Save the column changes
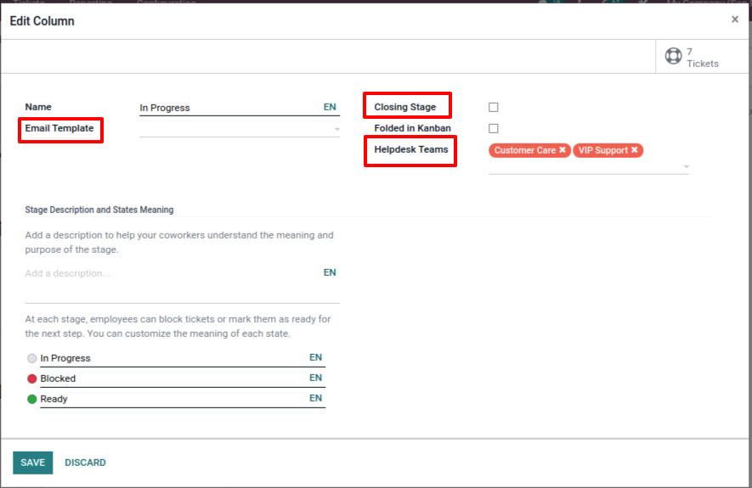 [32, 463]
